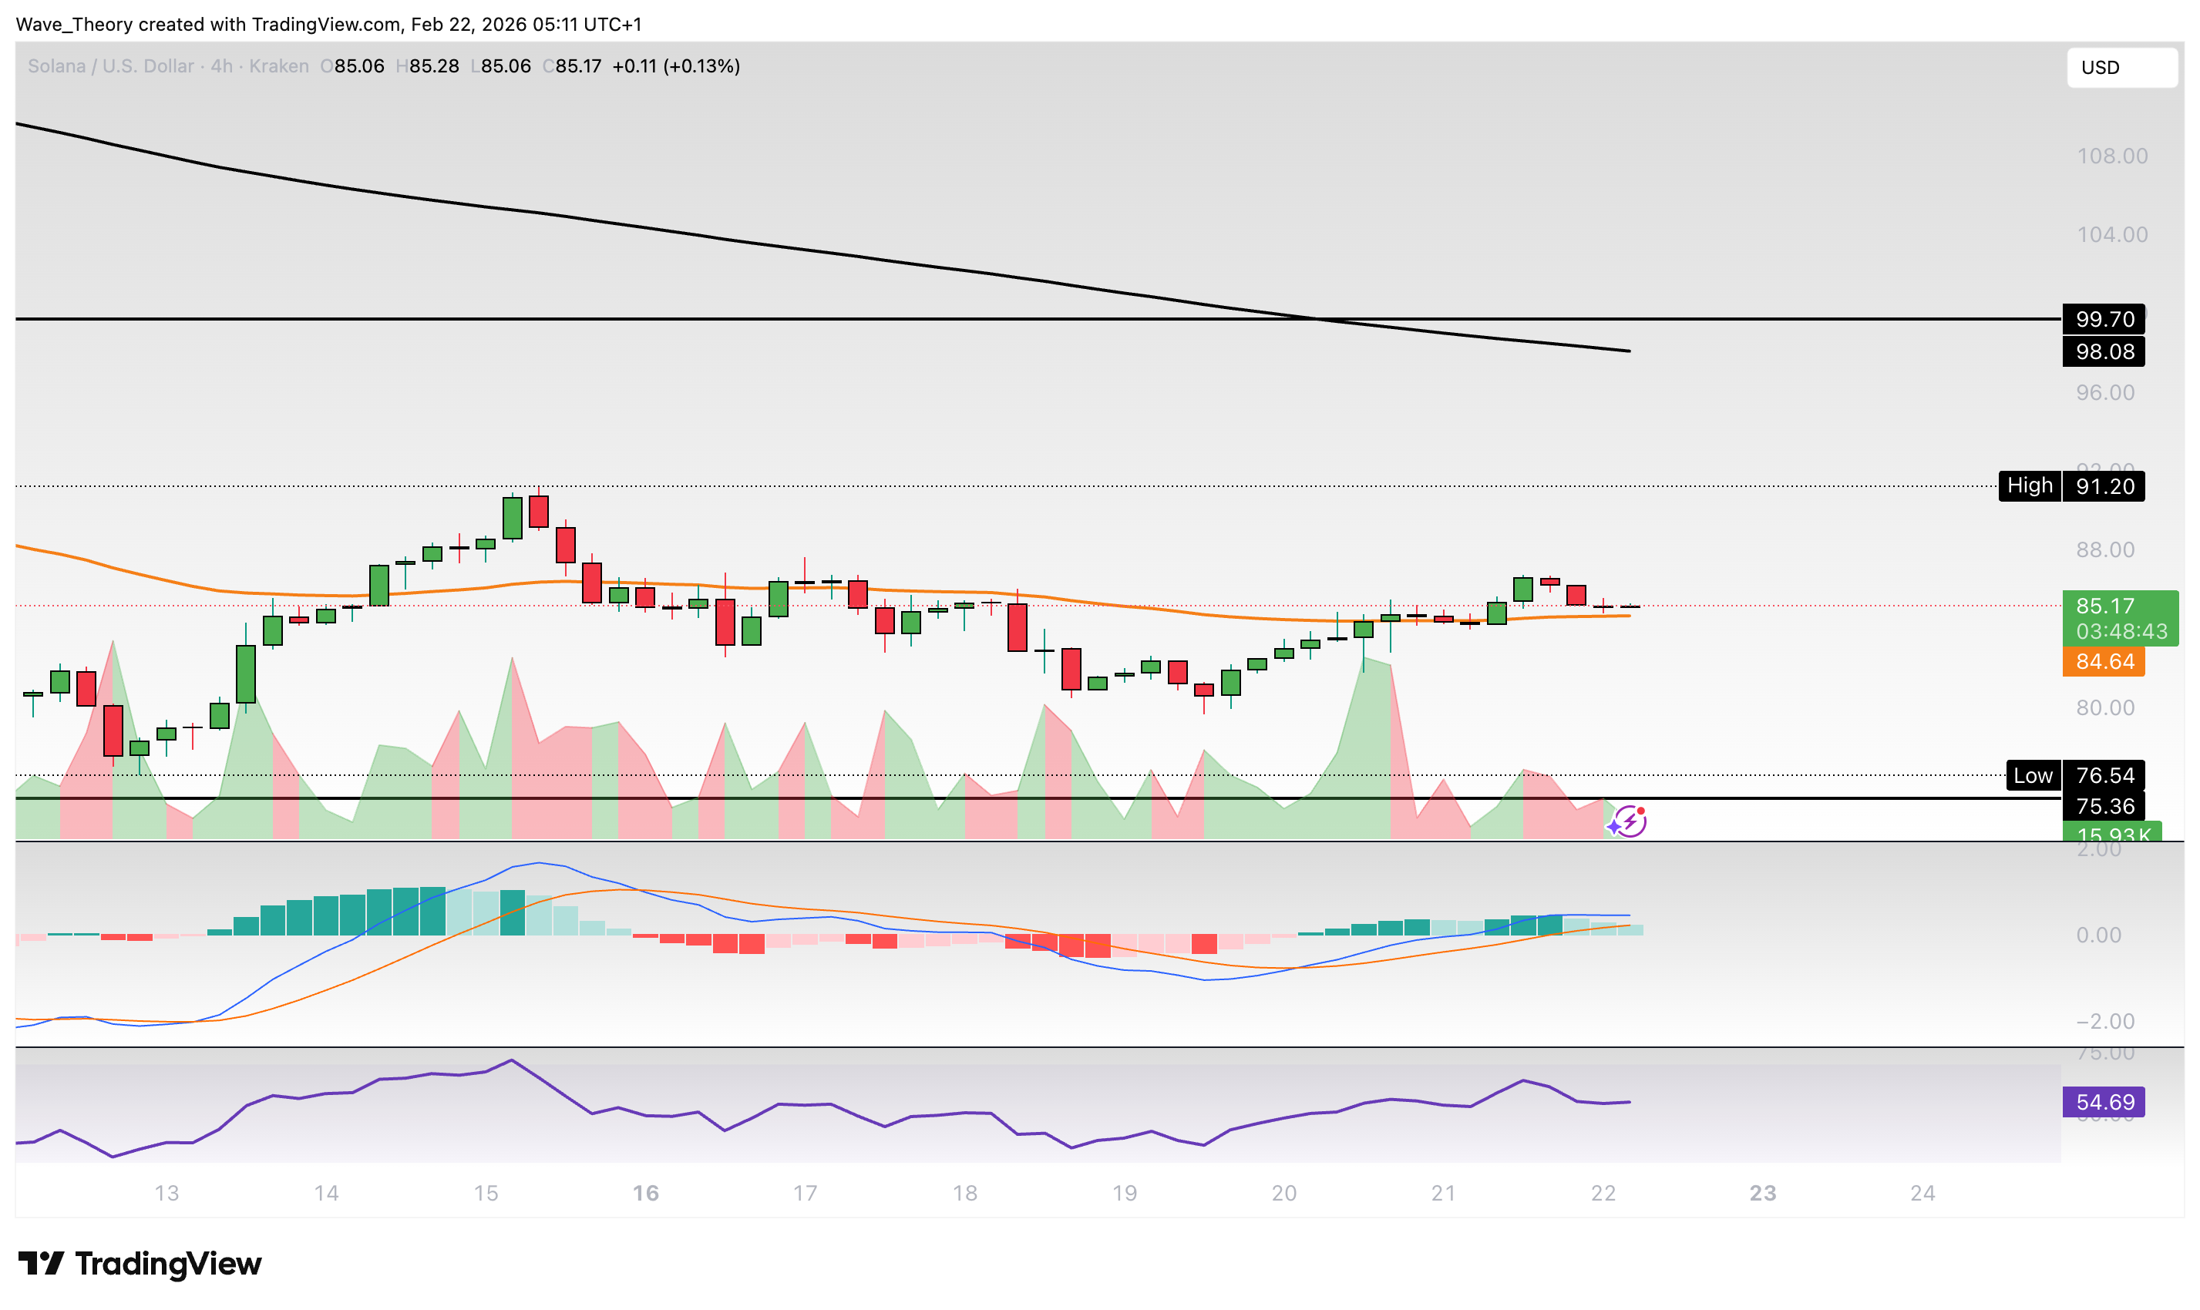2200x1310 pixels.
Task: Click the Wave_Theory attribution text
Action: [75, 25]
